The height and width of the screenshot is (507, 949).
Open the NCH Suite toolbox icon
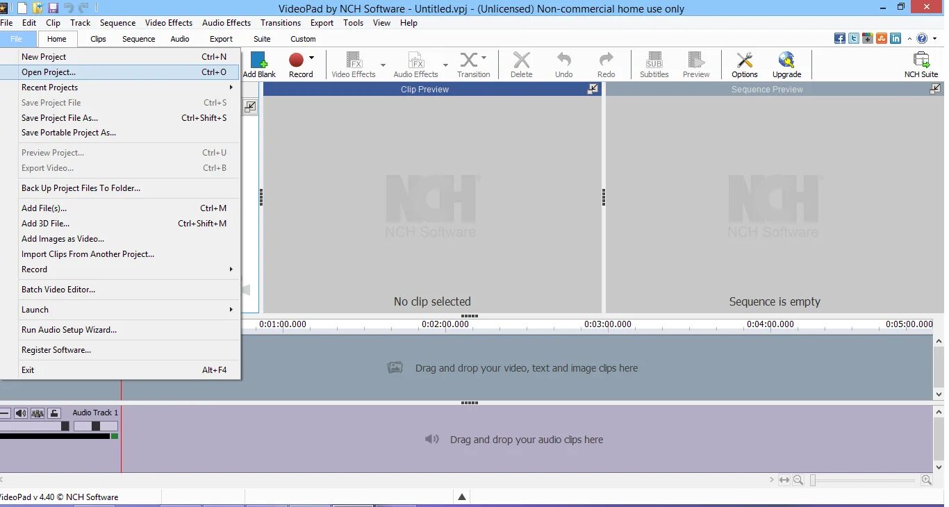[921, 60]
